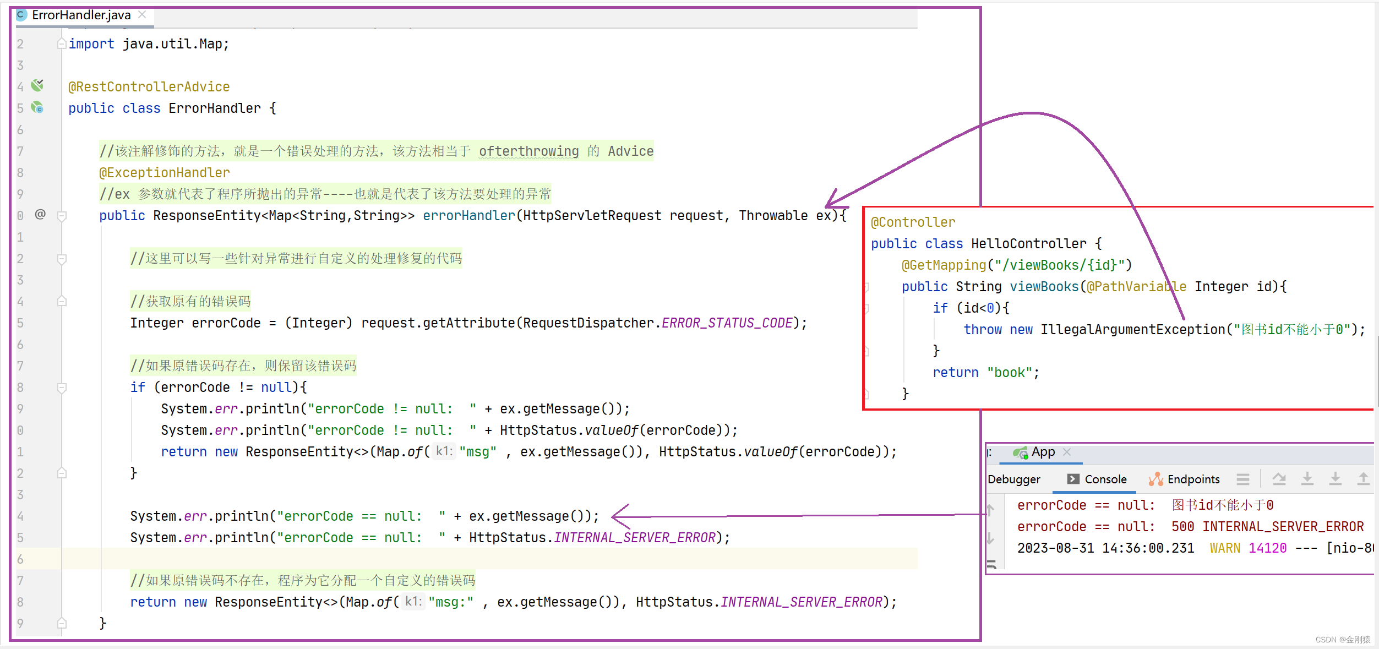Click the errorHandler method name

point(469,216)
